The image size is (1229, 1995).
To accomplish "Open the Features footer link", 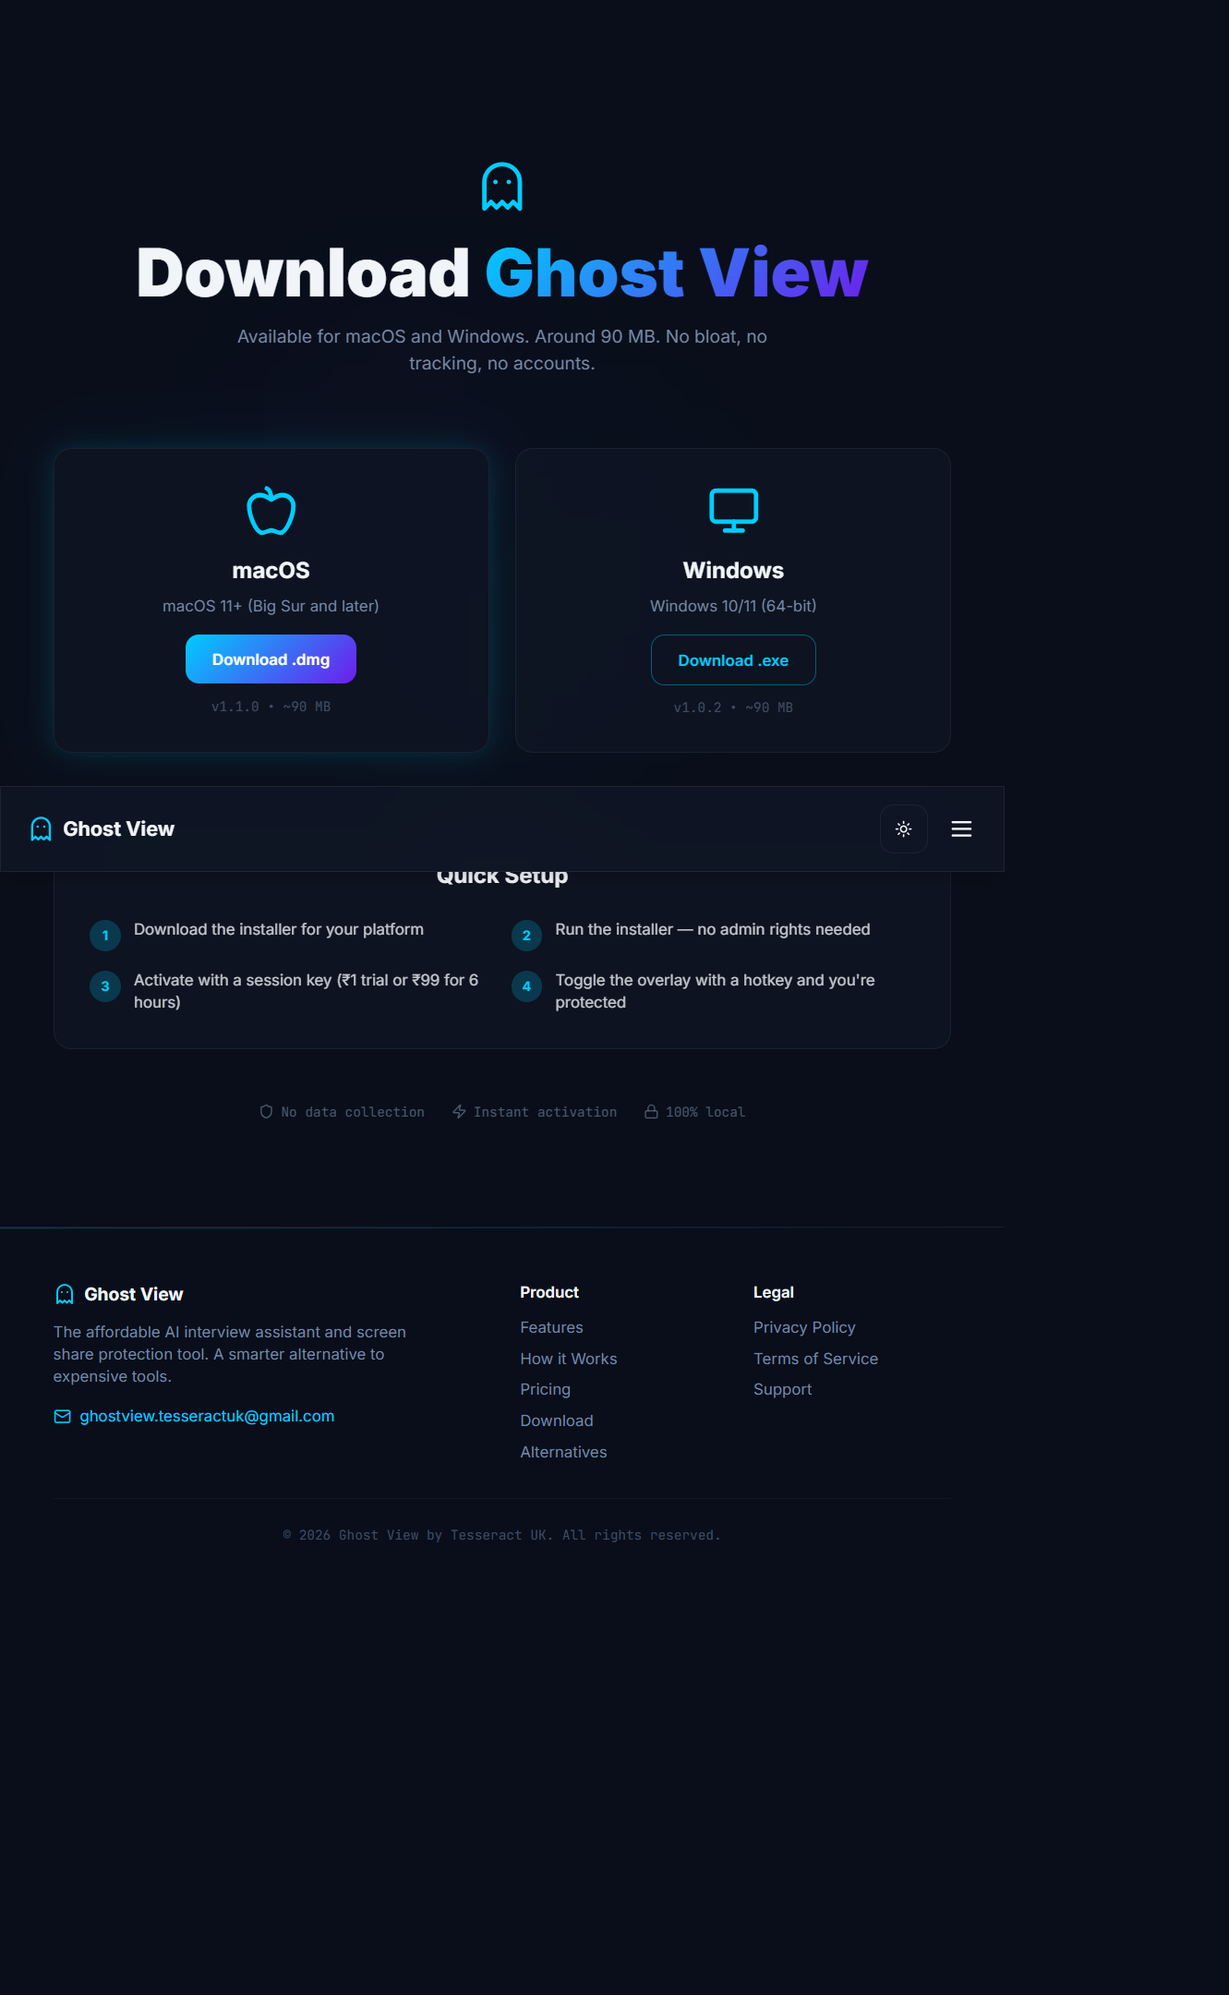I will pyautogui.click(x=551, y=1327).
